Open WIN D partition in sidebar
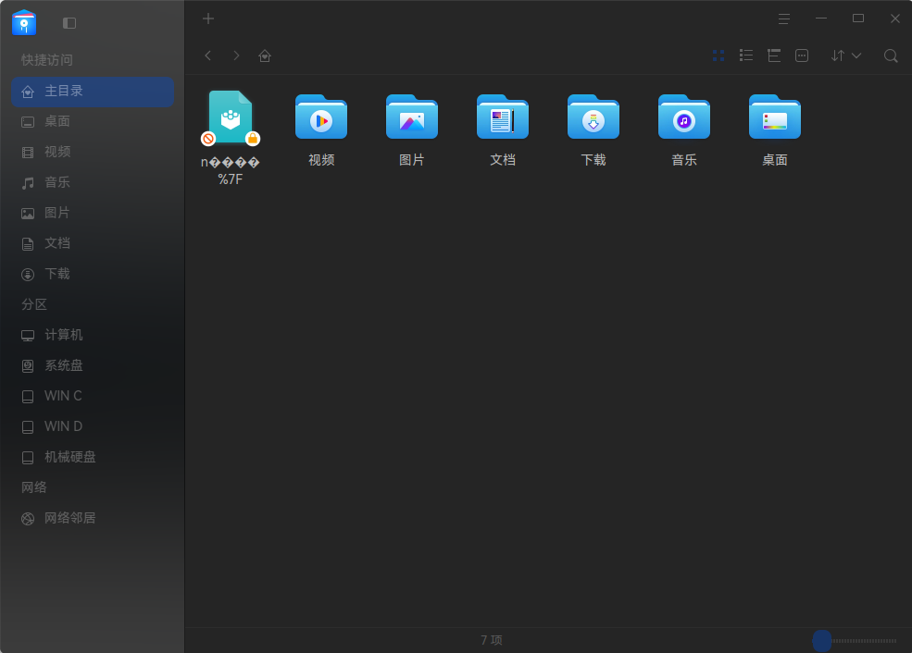 (x=93, y=426)
